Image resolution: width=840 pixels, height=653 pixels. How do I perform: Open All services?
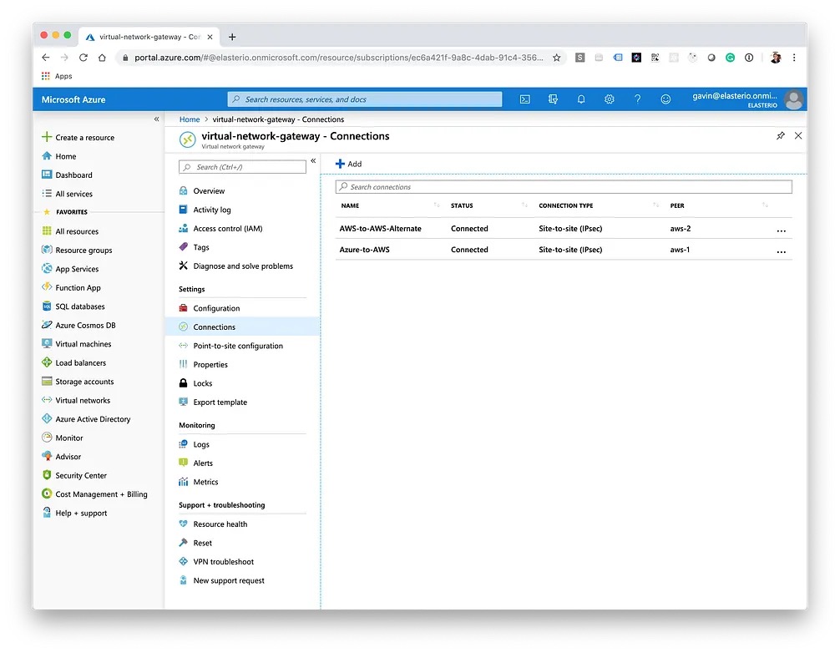[x=67, y=194]
